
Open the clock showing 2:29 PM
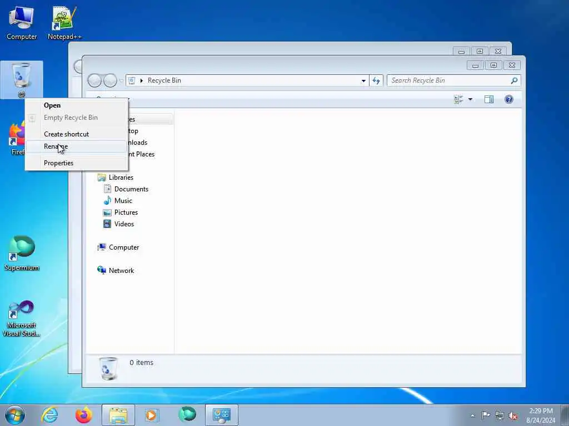[x=541, y=415]
